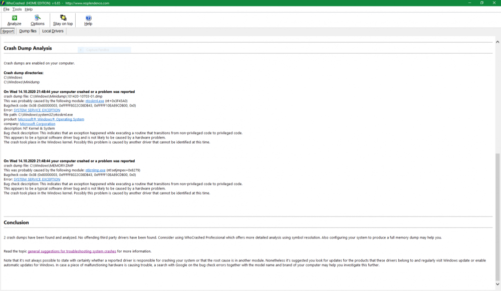Click the Conclusion heading

click(x=17, y=222)
